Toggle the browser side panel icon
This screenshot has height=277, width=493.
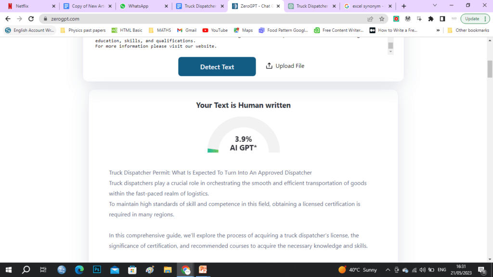(442, 19)
